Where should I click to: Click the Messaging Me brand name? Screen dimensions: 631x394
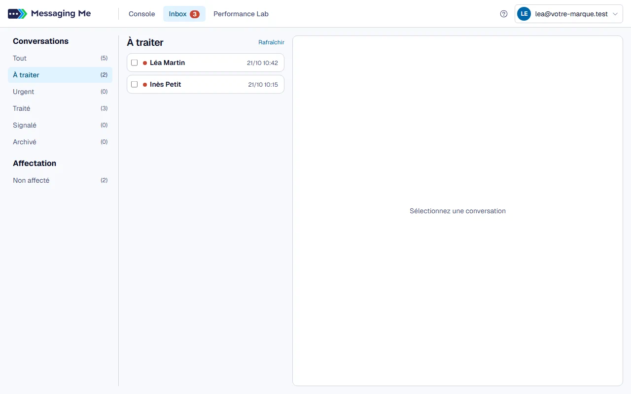[x=61, y=14]
